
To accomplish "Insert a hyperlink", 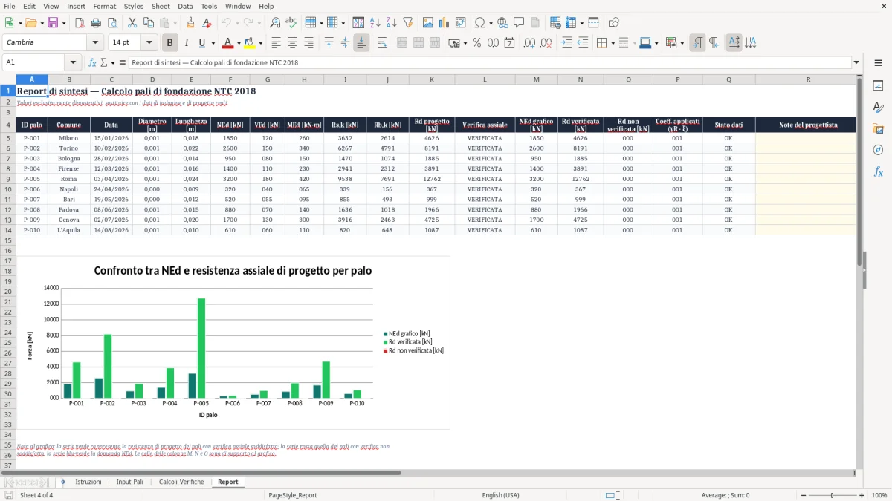I will pos(502,23).
